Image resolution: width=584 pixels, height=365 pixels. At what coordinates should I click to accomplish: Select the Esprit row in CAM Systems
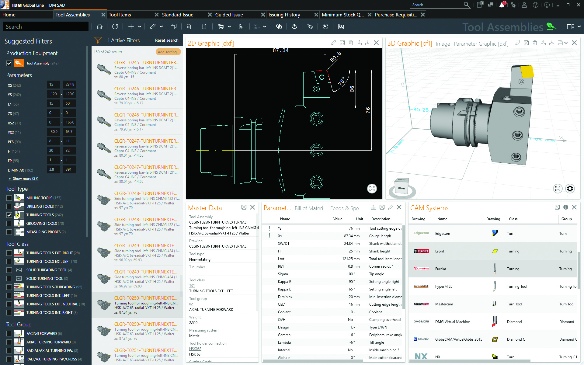(493, 251)
